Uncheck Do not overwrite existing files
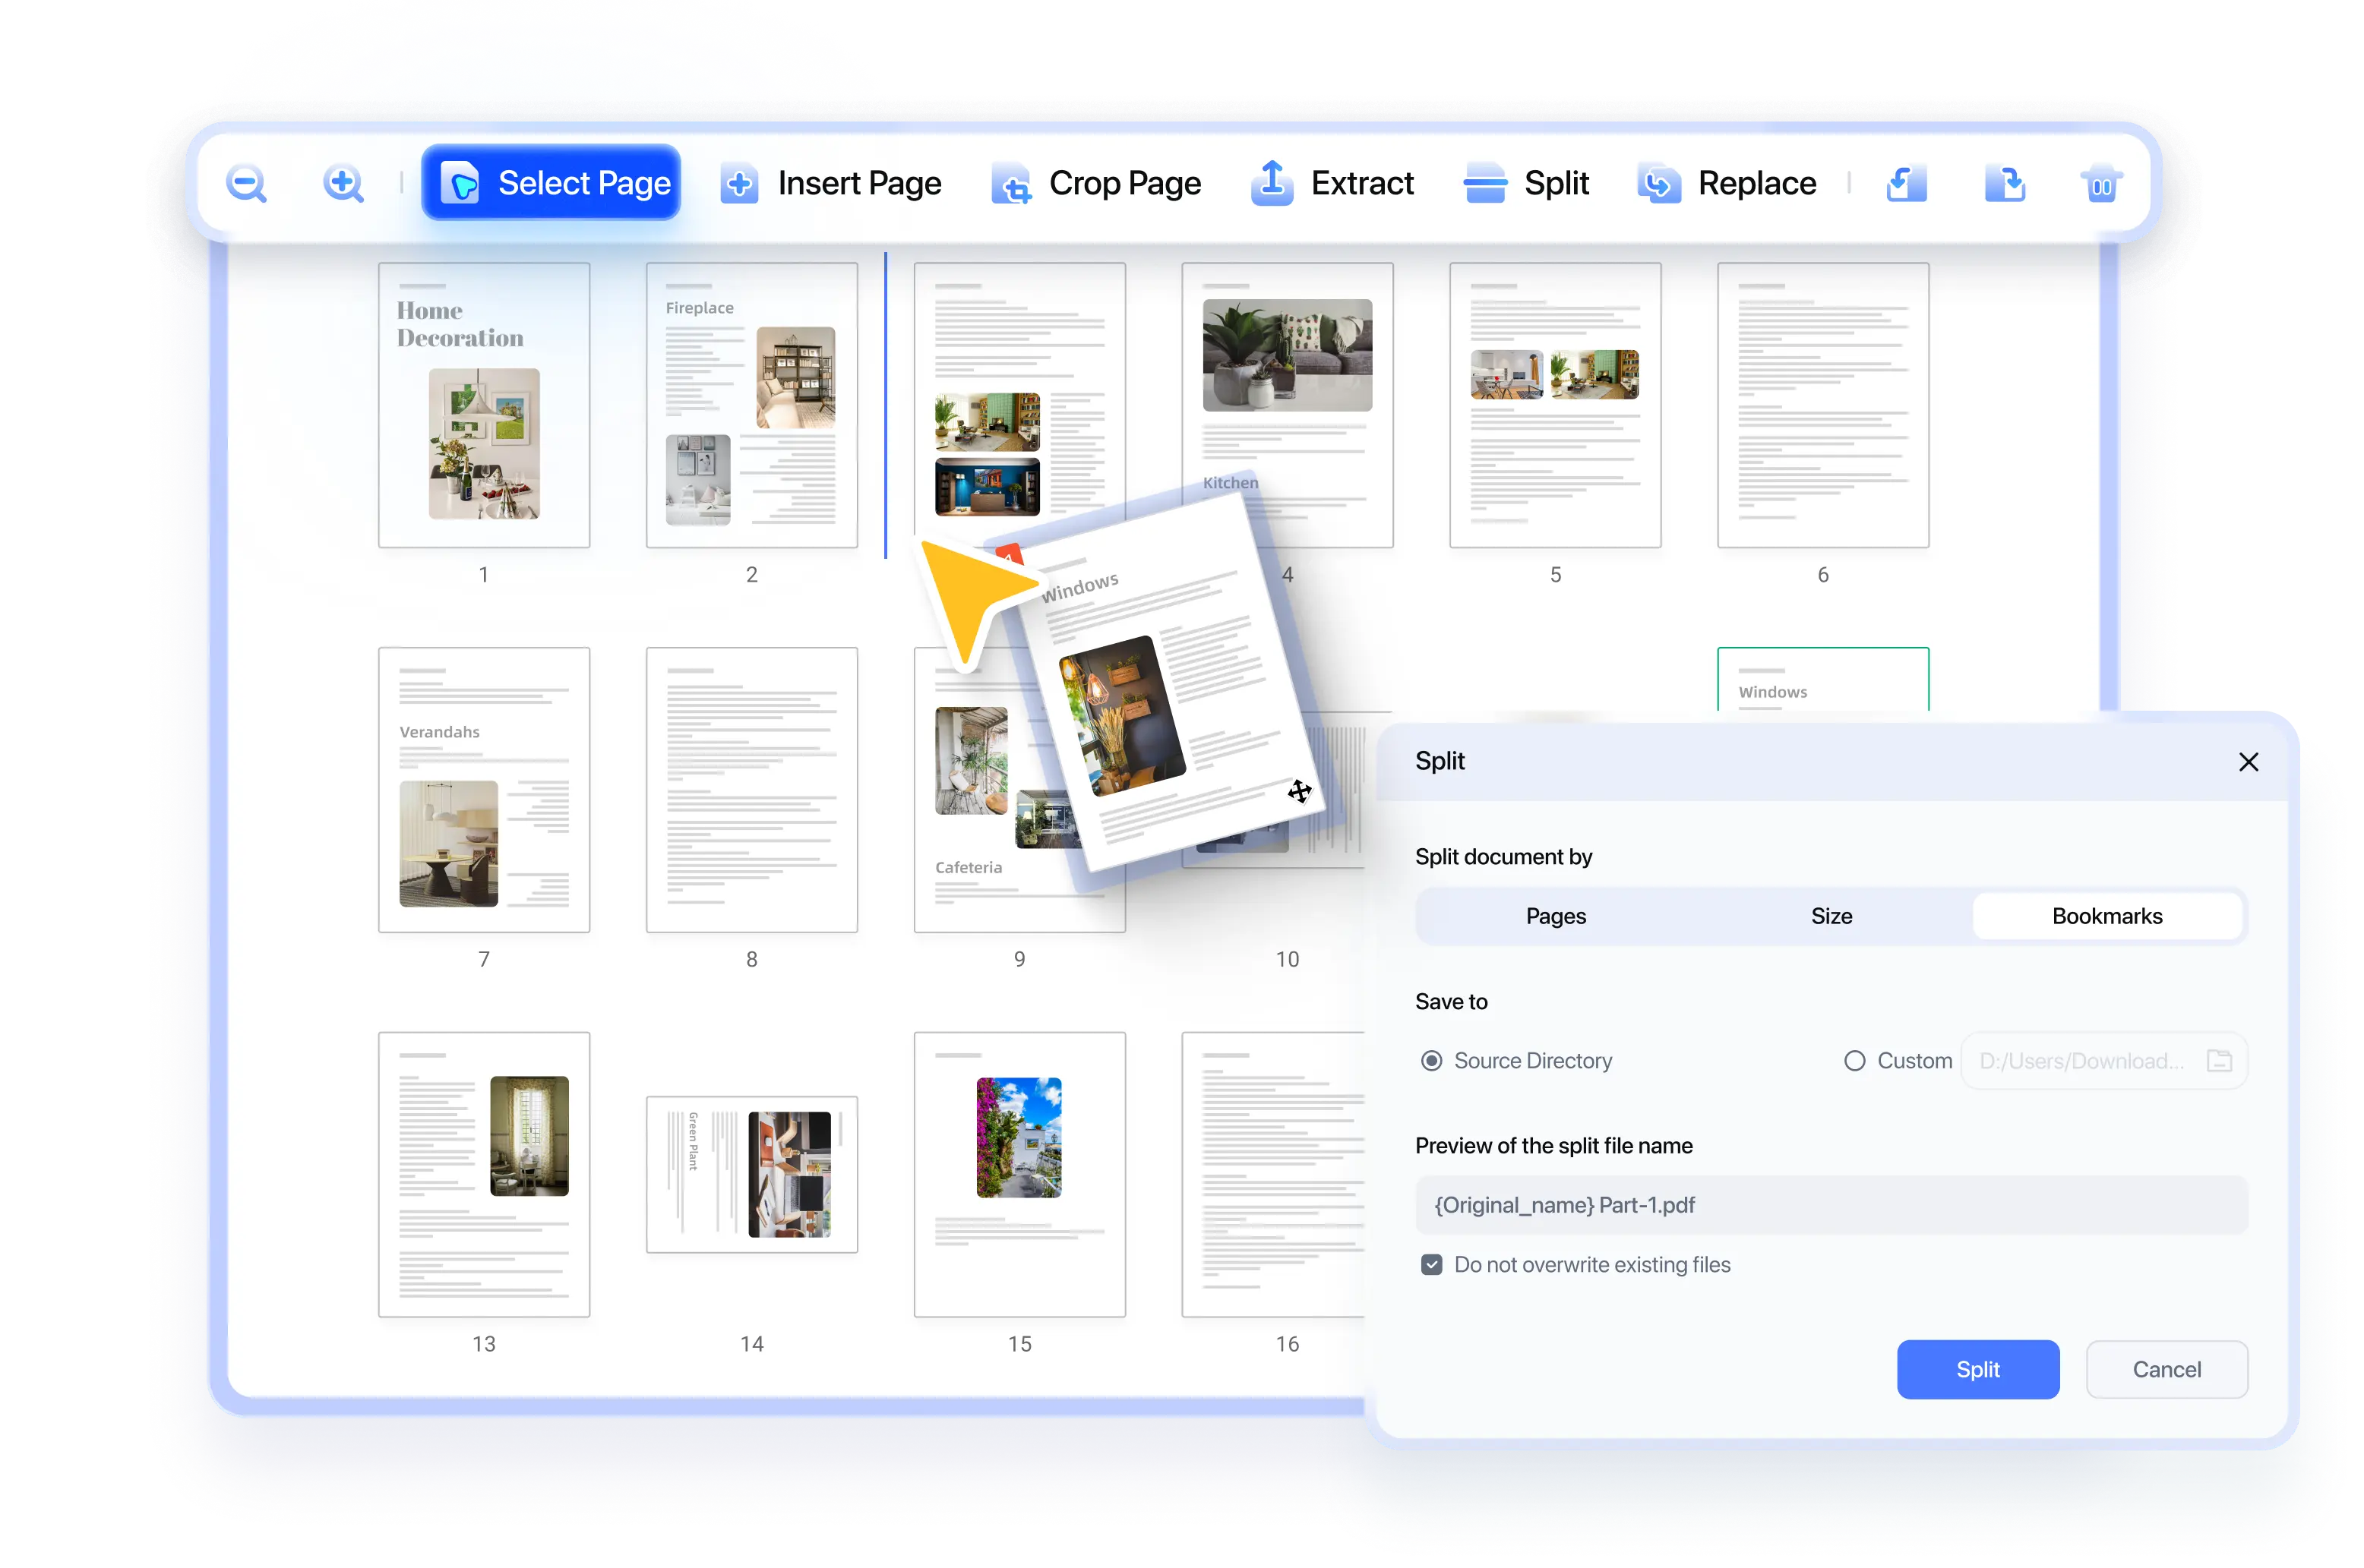The image size is (2364, 1568). point(1432,1264)
